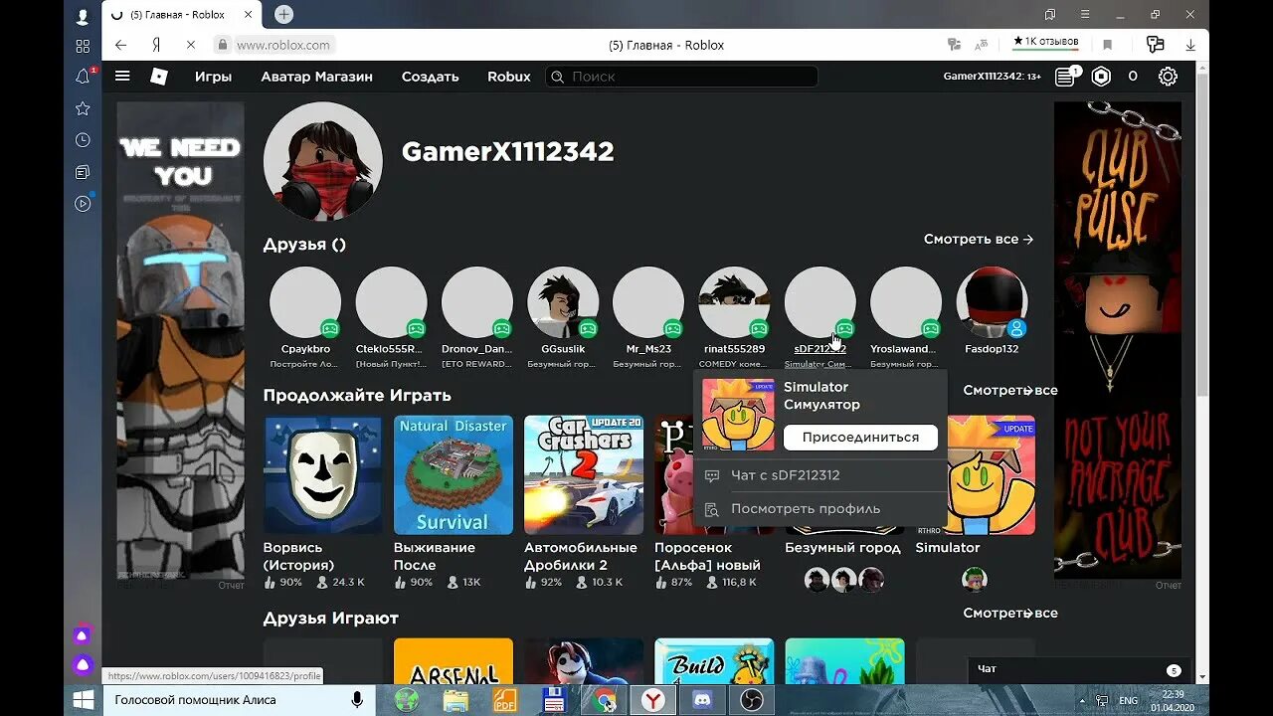
Task: Open a new browser tab
Action: point(284,14)
